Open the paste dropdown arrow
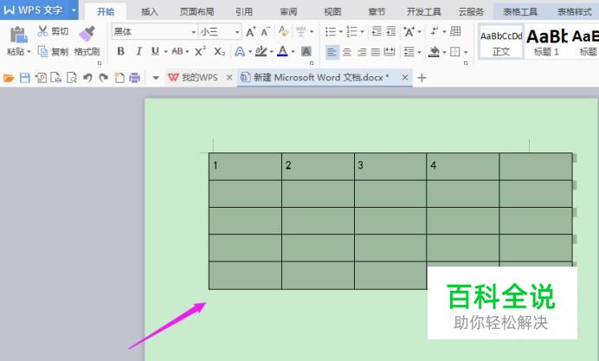 click(29, 52)
